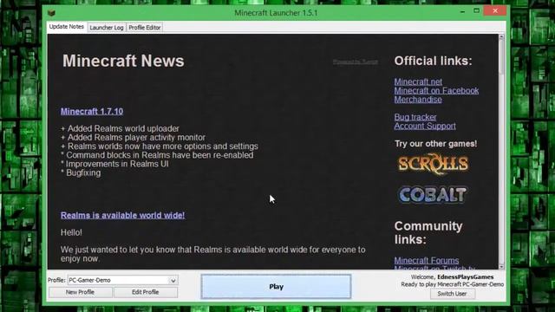Click '* Improvements in Realms UI' line
Screen dimensions: 555x312
click(114, 164)
